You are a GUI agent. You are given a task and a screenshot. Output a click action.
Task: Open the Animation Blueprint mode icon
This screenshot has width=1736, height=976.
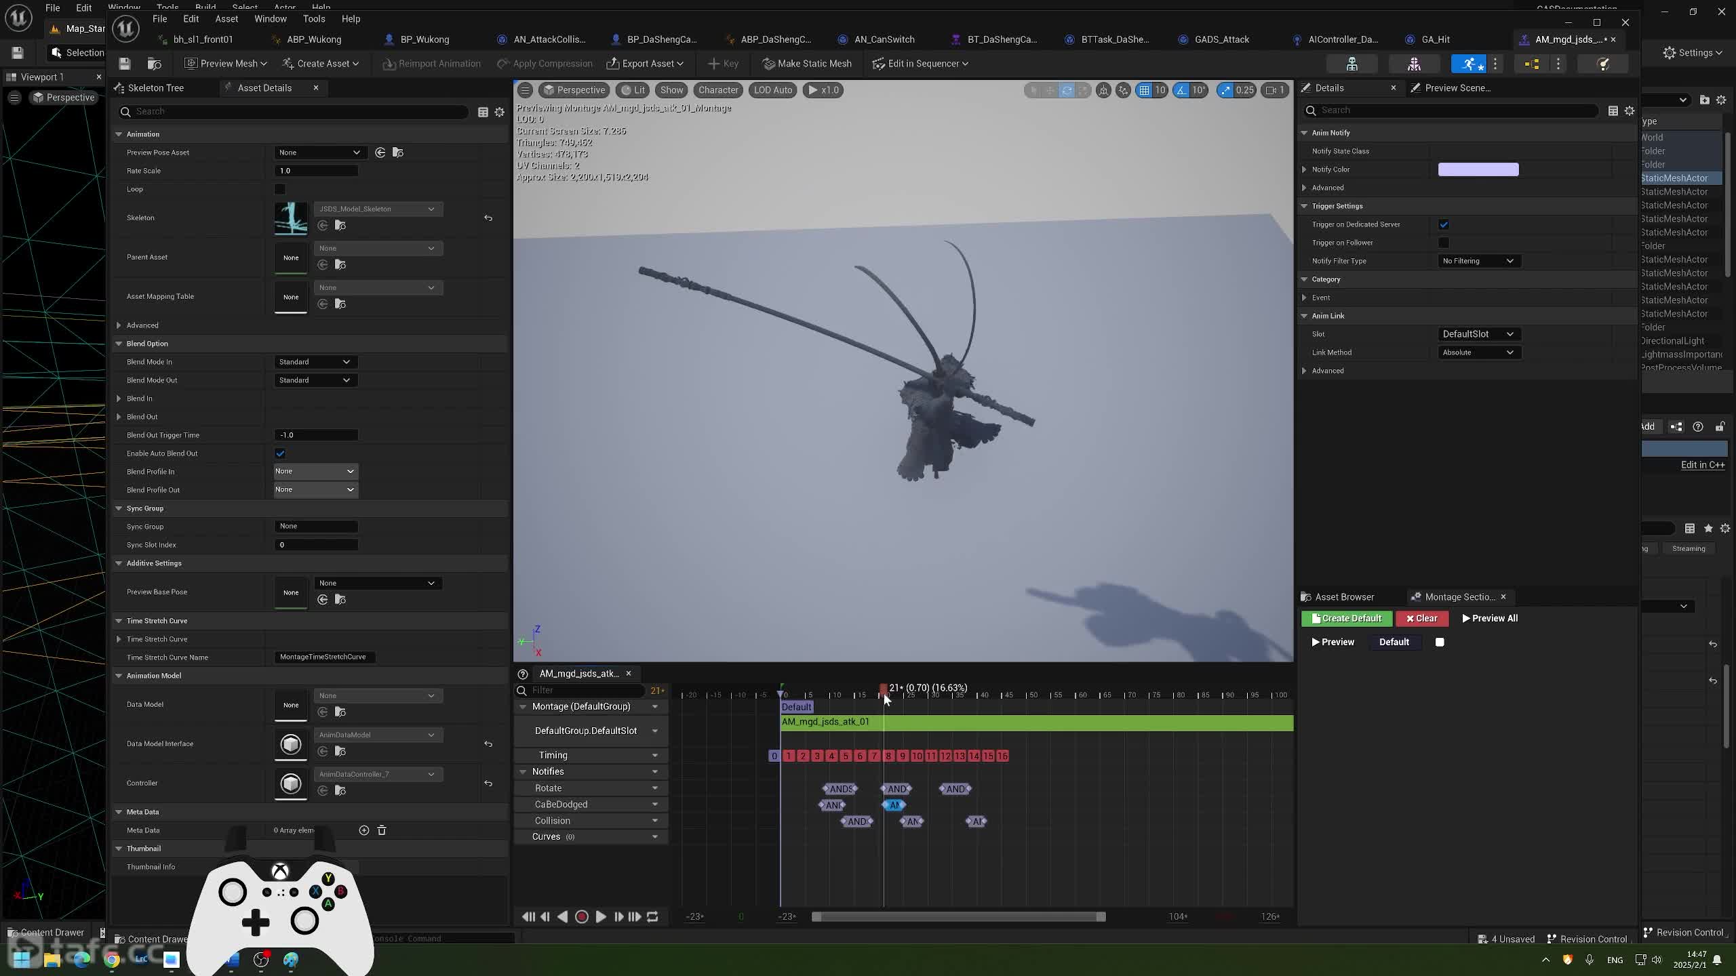click(x=1531, y=64)
